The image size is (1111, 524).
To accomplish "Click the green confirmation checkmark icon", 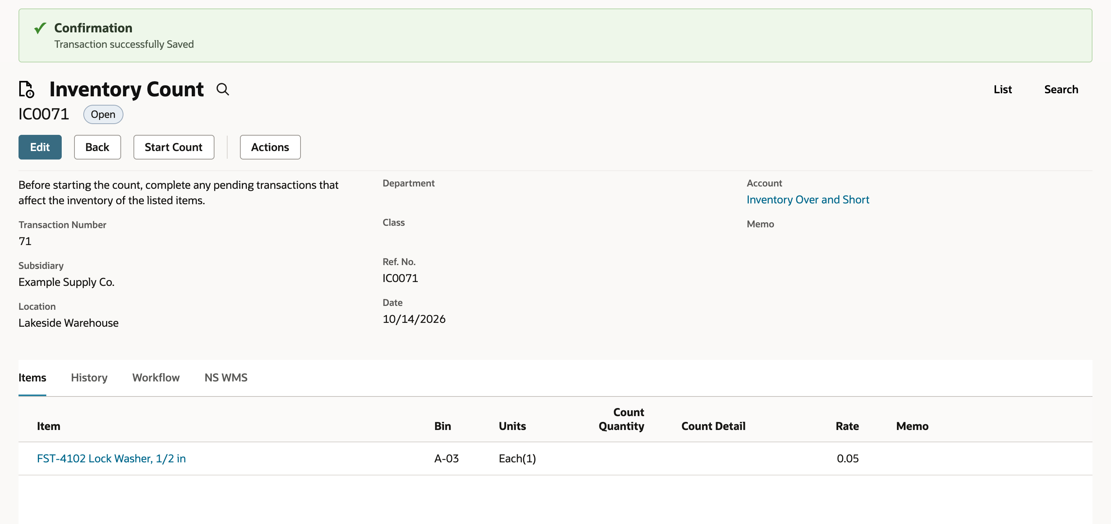I will (40, 29).
